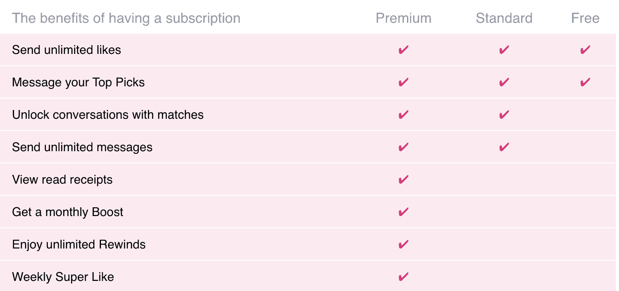The height and width of the screenshot is (291, 619).
Task: Select the Standard plan column header
Action: [x=504, y=18]
